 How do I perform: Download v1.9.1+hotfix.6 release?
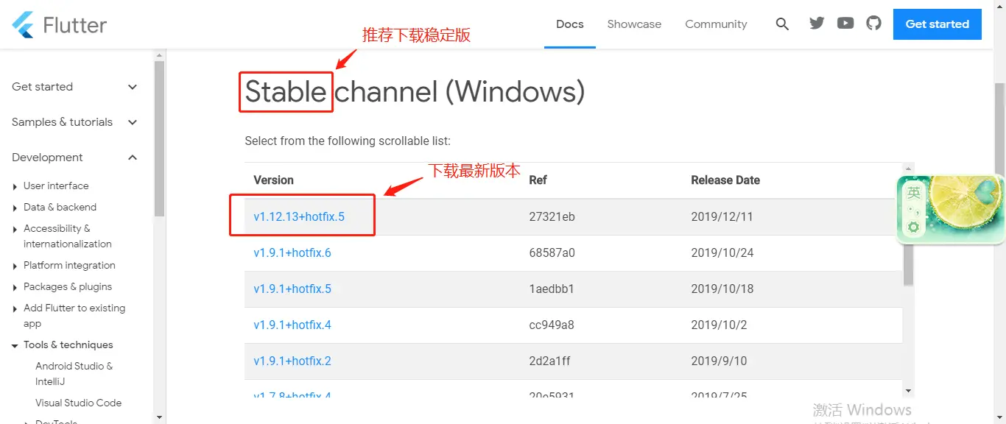pyautogui.click(x=292, y=253)
